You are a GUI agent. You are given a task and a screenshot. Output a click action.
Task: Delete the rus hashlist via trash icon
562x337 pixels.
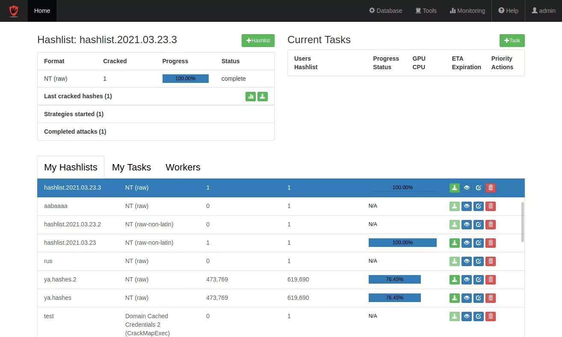(x=490, y=261)
